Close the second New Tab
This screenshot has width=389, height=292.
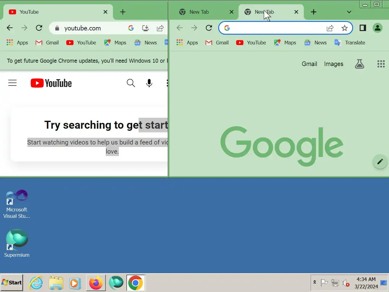[296, 12]
